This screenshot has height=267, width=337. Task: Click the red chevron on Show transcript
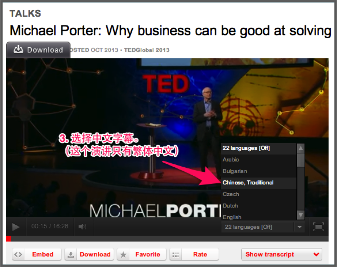click(316, 254)
